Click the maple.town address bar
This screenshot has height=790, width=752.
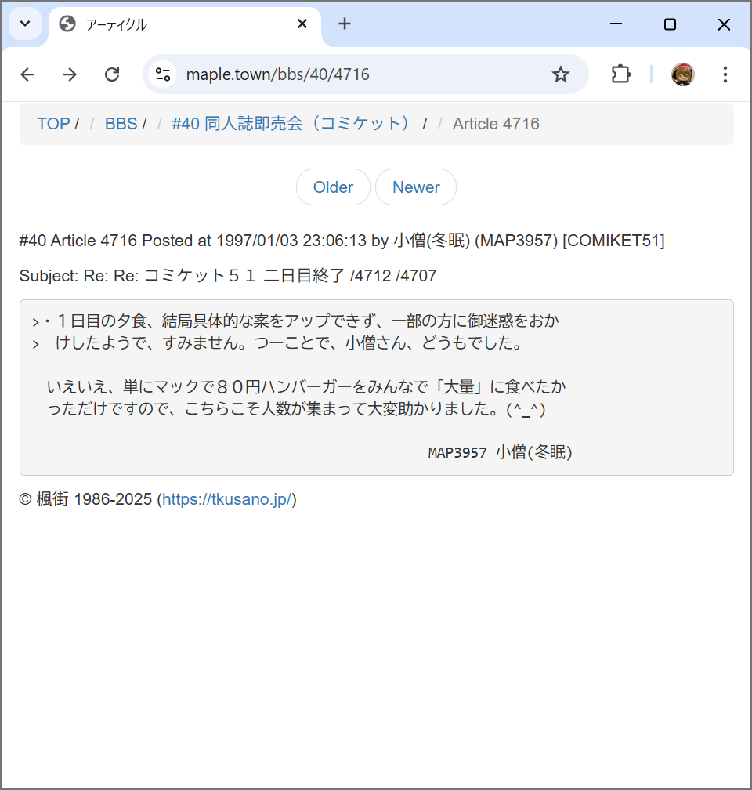352,74
